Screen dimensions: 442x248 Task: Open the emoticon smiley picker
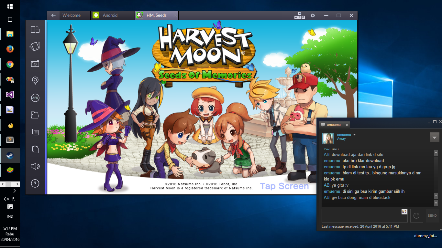[416, 215]
